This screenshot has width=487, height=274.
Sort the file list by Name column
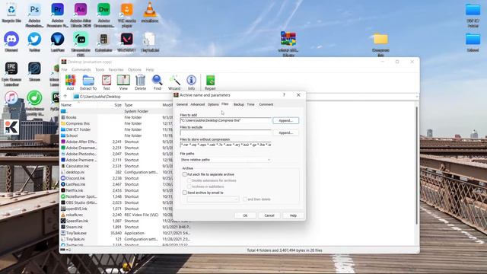point(66,105)
